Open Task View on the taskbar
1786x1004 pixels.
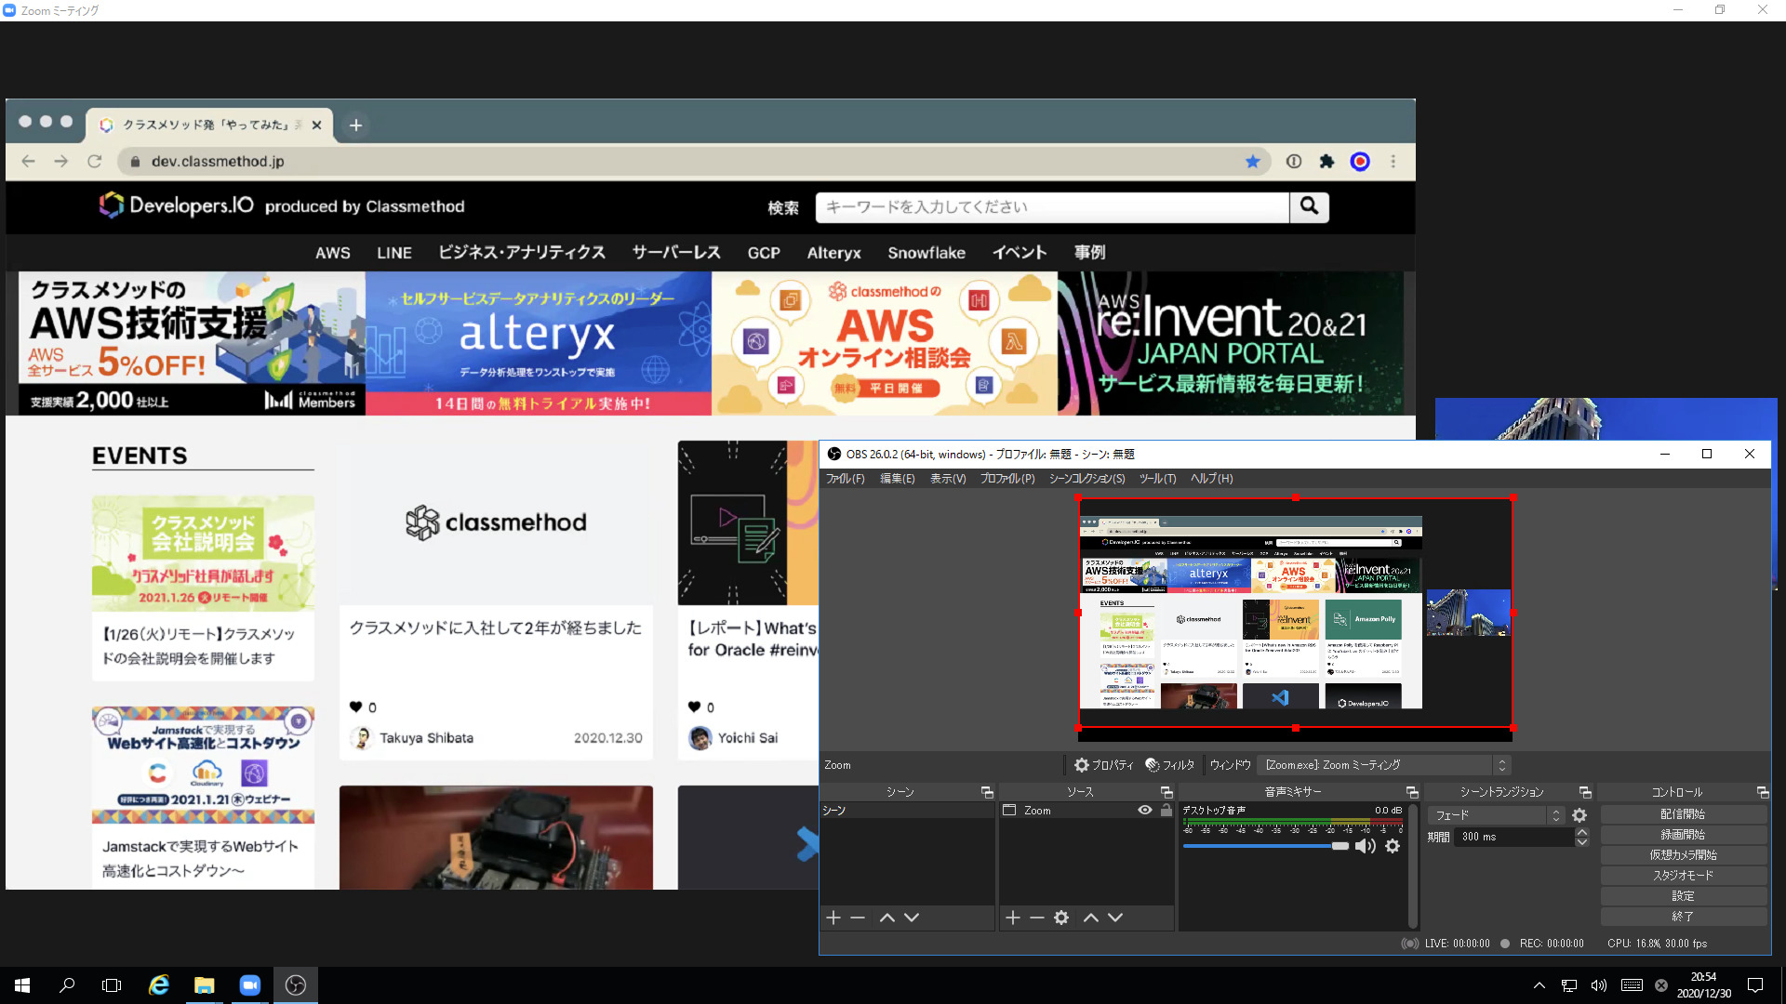(112, 985)
